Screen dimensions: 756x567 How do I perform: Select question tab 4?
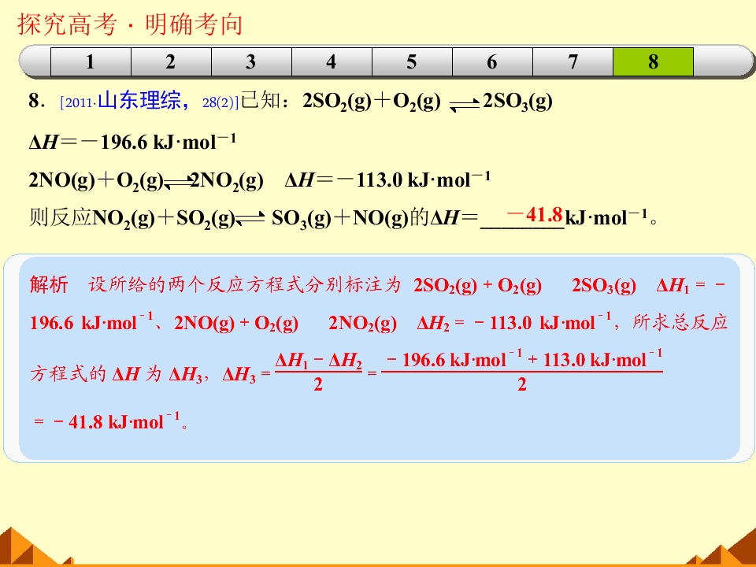(332, 61)
